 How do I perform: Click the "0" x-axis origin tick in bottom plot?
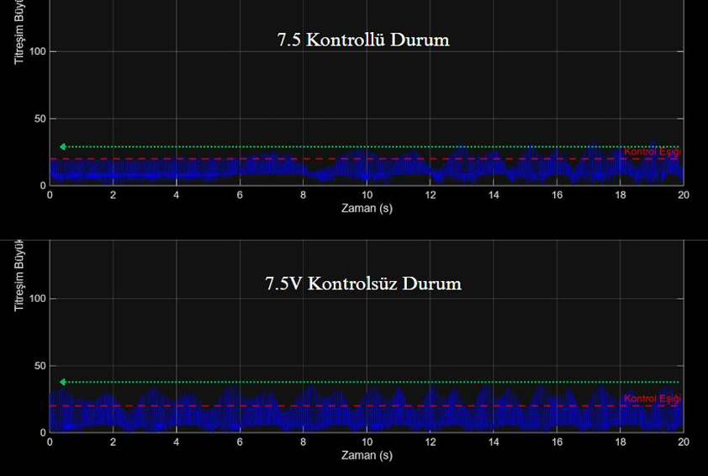pos(50,442)
